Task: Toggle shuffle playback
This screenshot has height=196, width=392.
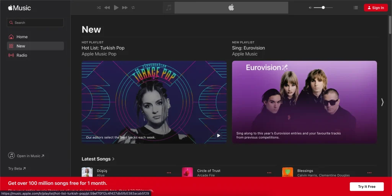Action: pos(99,8)
